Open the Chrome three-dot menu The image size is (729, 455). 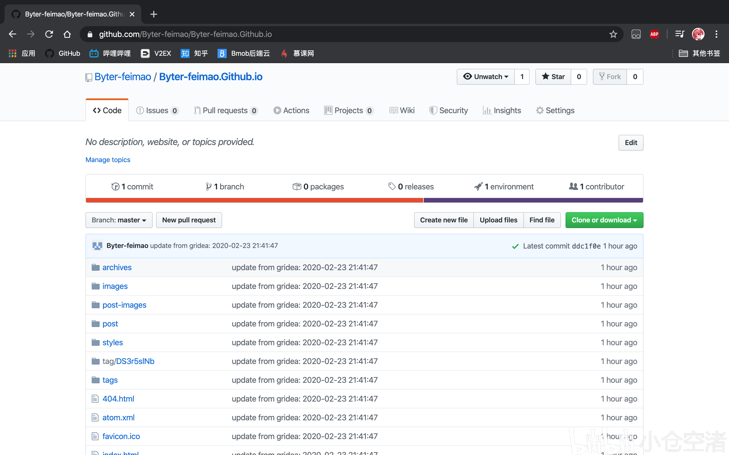(x=716, y=34)
